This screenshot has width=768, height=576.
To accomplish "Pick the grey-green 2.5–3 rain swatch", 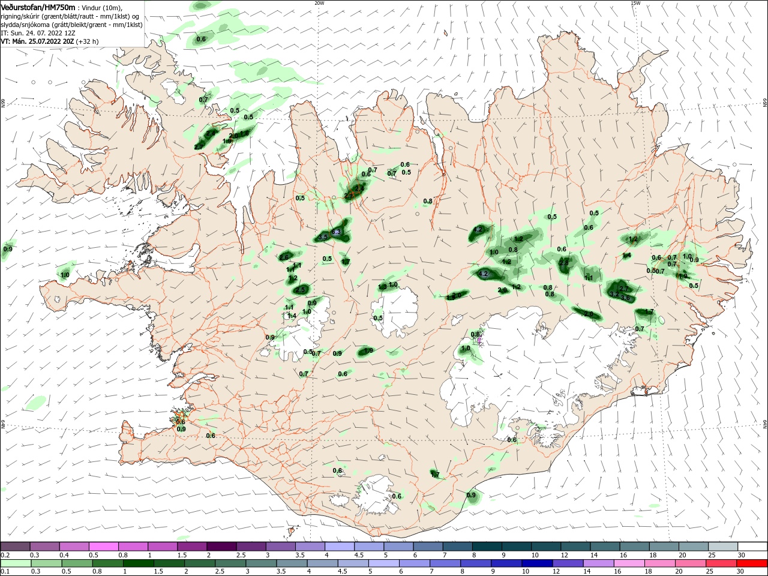I will point(231,563).
